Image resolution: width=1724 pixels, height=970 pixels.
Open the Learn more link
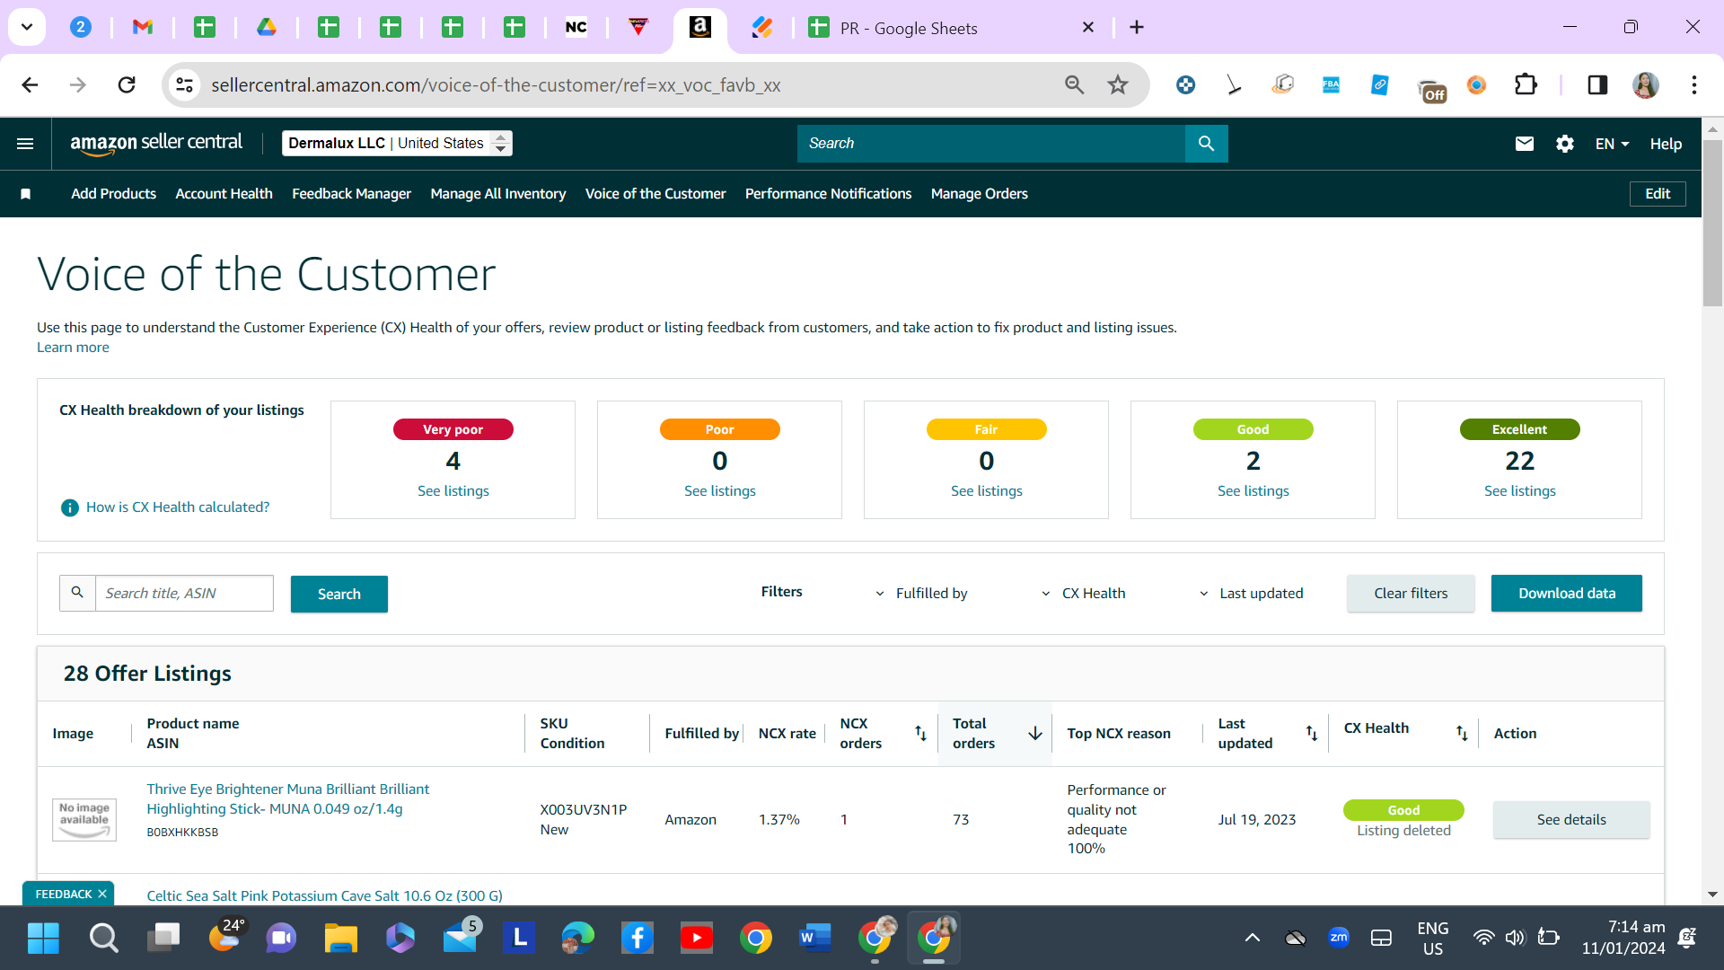73,348
